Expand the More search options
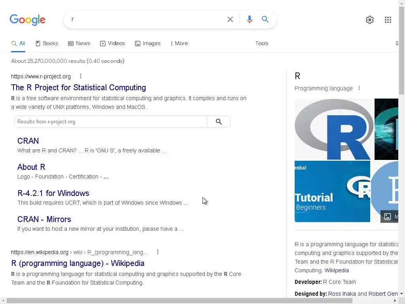The width and height of the screenshot is (405, 304). click(179, 44)
